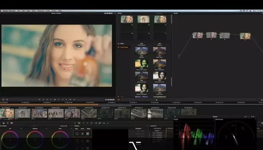Select clip 03 thumbnail in timeline
This screenshot has height=150, width=263.
tap(39, 113)
